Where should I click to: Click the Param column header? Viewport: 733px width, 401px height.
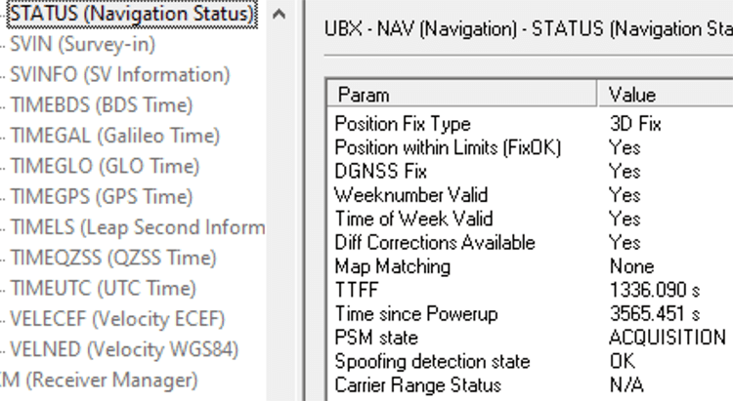(x=362, y=95)
